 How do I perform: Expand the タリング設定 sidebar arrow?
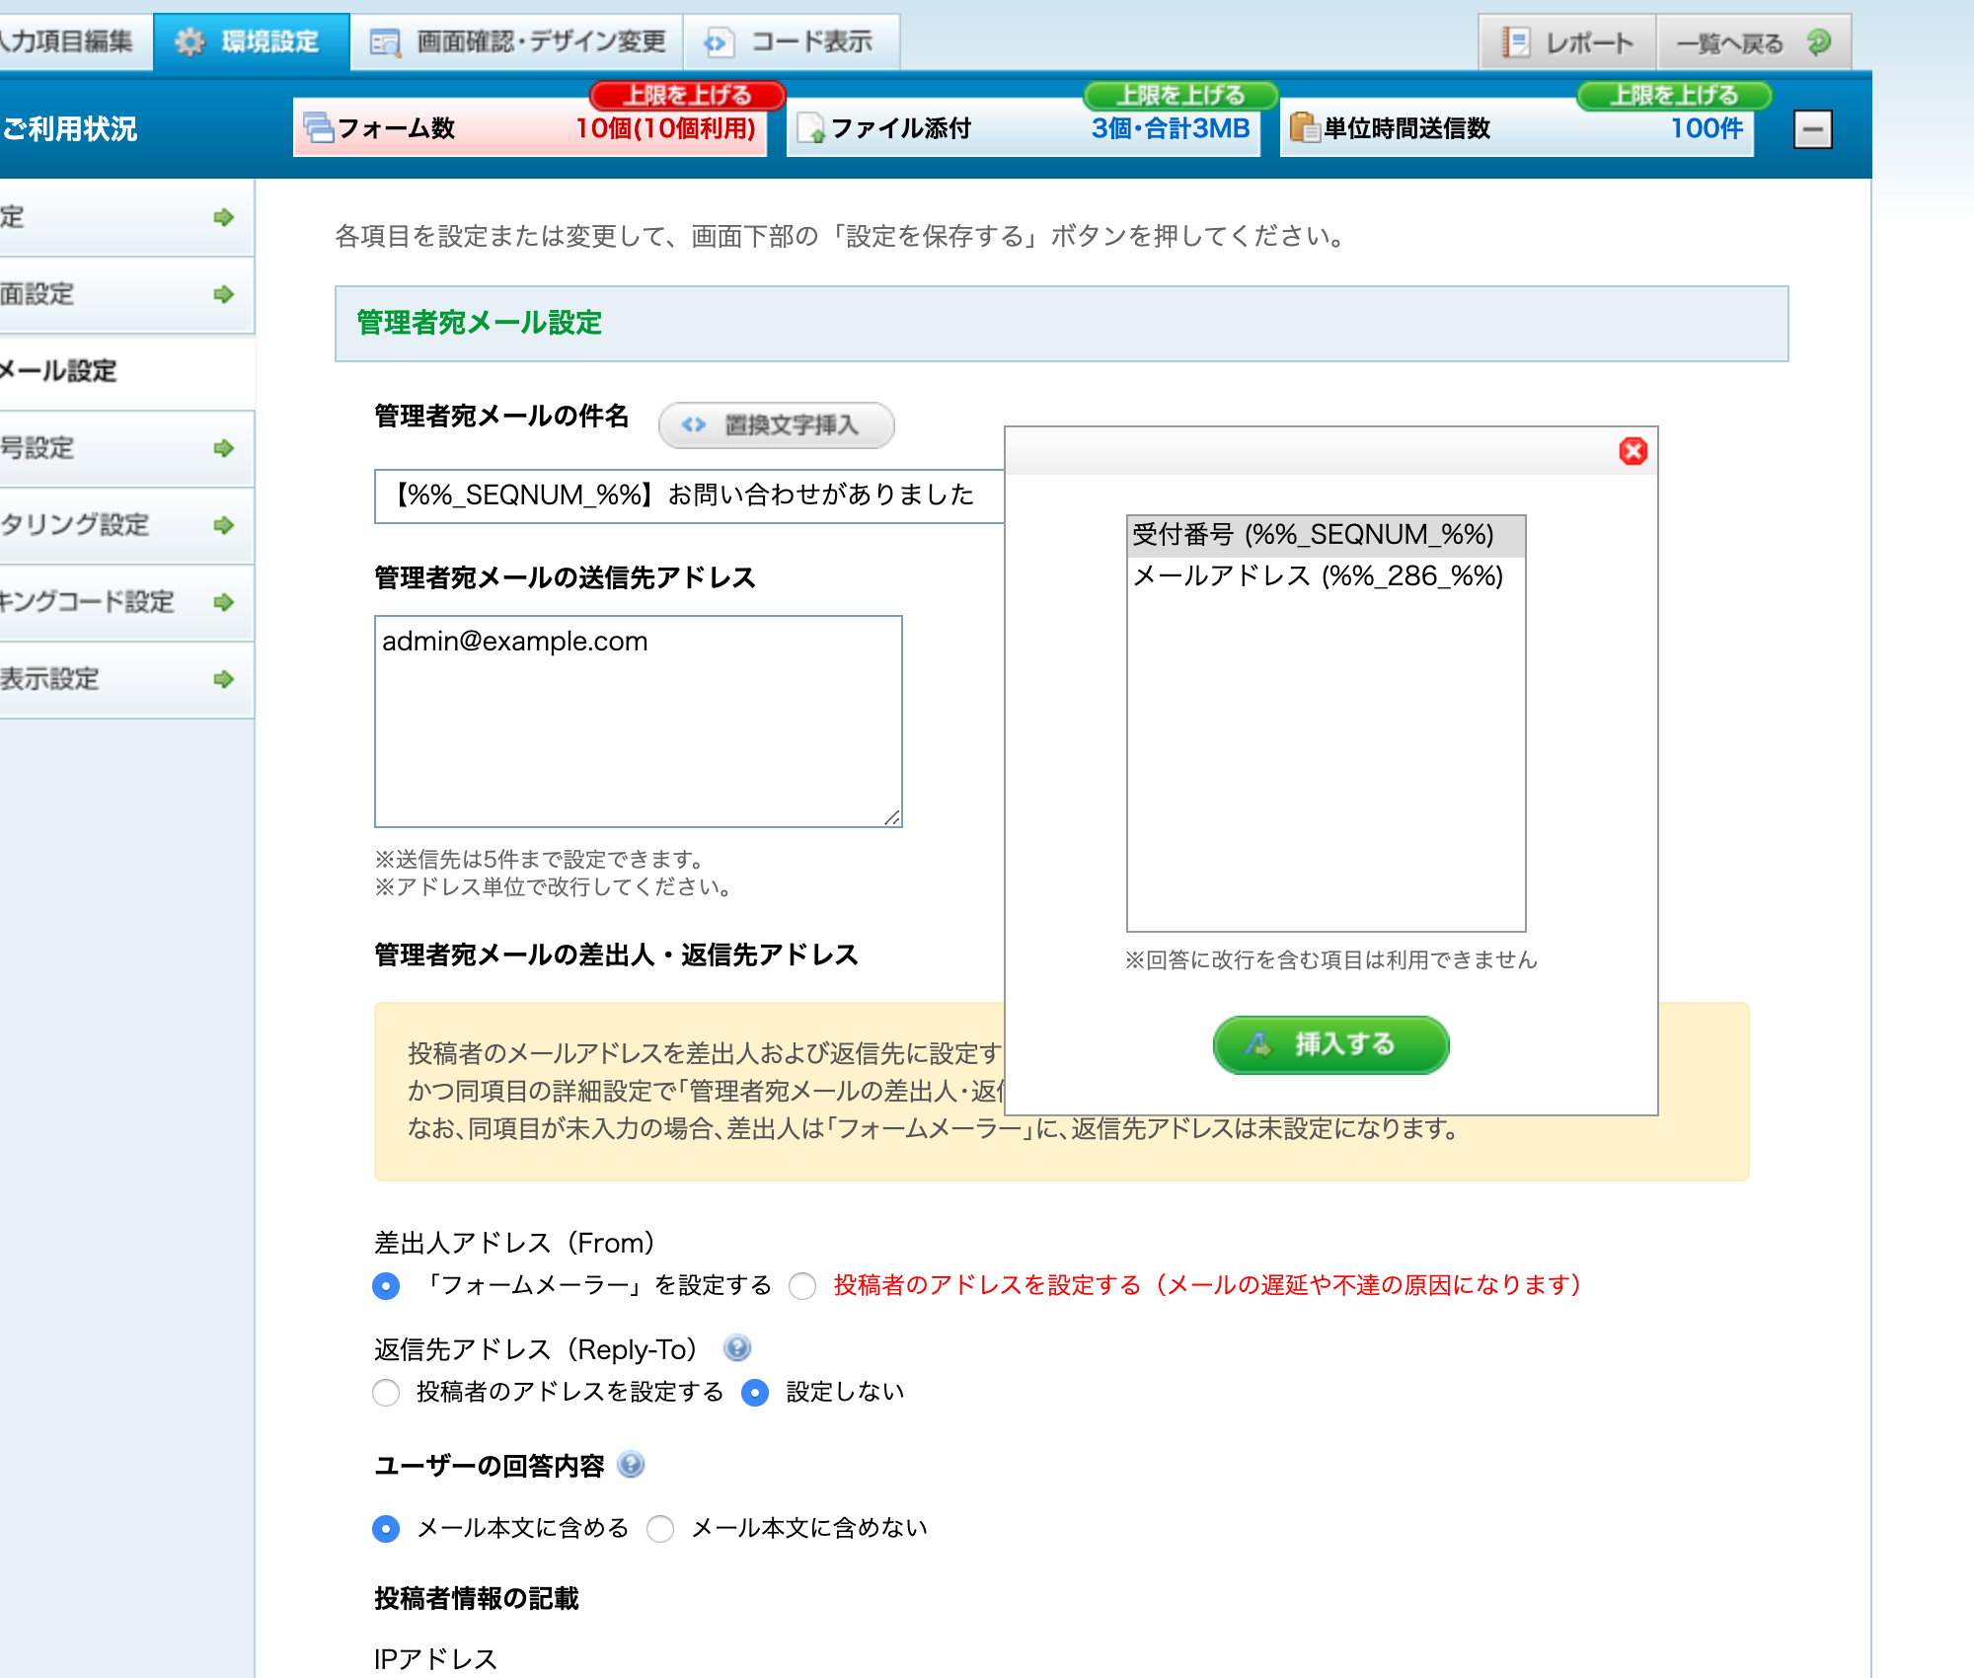(224, 525)
